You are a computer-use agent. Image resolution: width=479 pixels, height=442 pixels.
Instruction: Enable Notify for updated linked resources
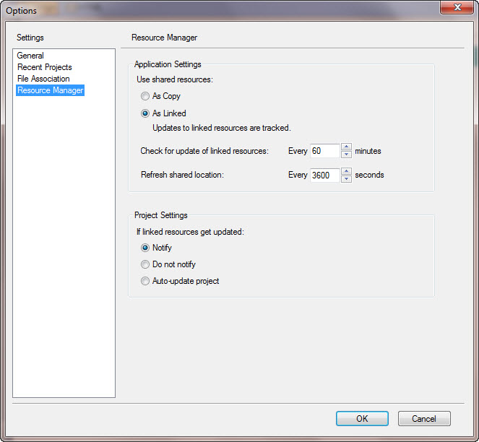pos(146,248)
